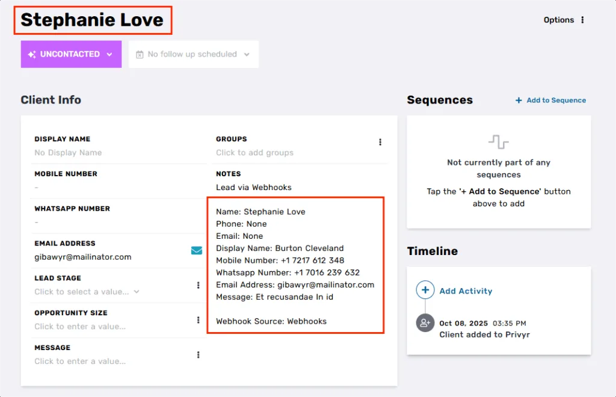Image resolution: width=616 pixels, height=397 pixels.
Task: Click the Phone: None note line
Action: point(241,224)
